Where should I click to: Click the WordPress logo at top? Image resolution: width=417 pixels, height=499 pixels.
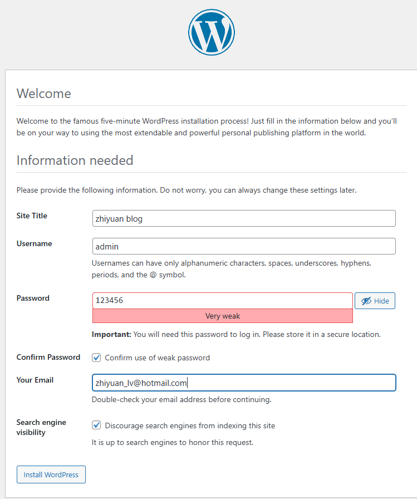pos(212,32)
